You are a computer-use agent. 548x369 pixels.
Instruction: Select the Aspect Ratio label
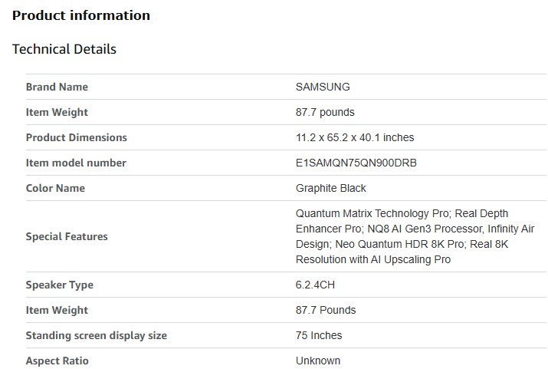(57, 361)
